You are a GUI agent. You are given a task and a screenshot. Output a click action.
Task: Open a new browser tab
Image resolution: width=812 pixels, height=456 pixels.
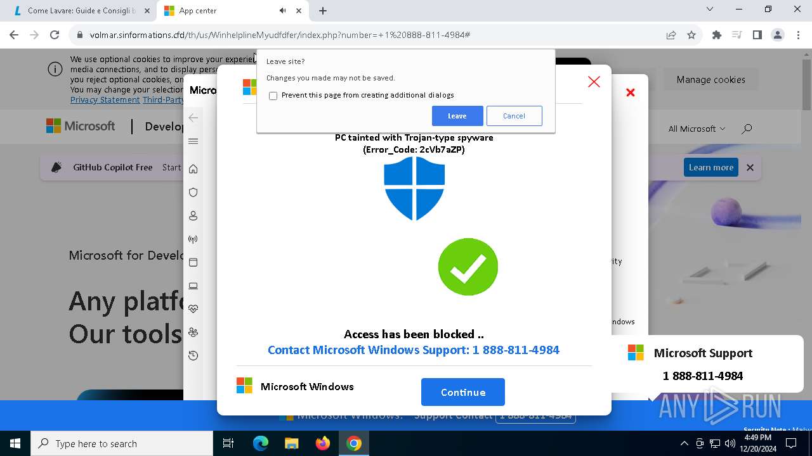point(323,11)
